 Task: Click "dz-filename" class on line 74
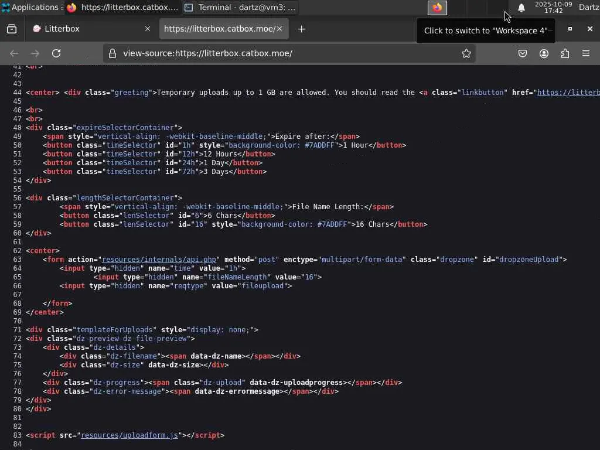134,356
